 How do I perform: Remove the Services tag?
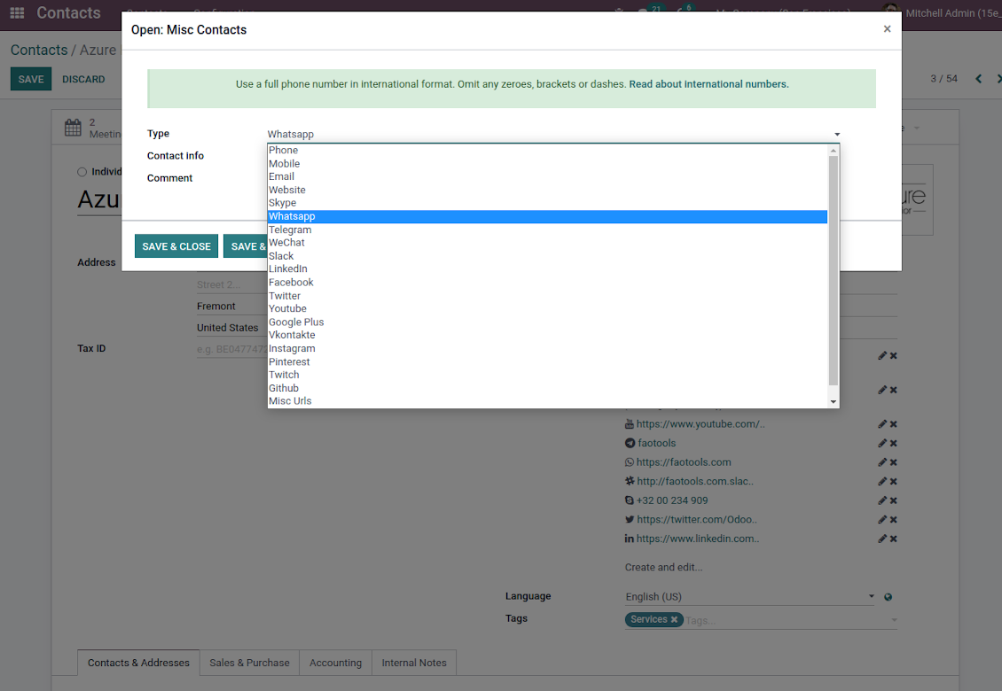coord(674,619)
